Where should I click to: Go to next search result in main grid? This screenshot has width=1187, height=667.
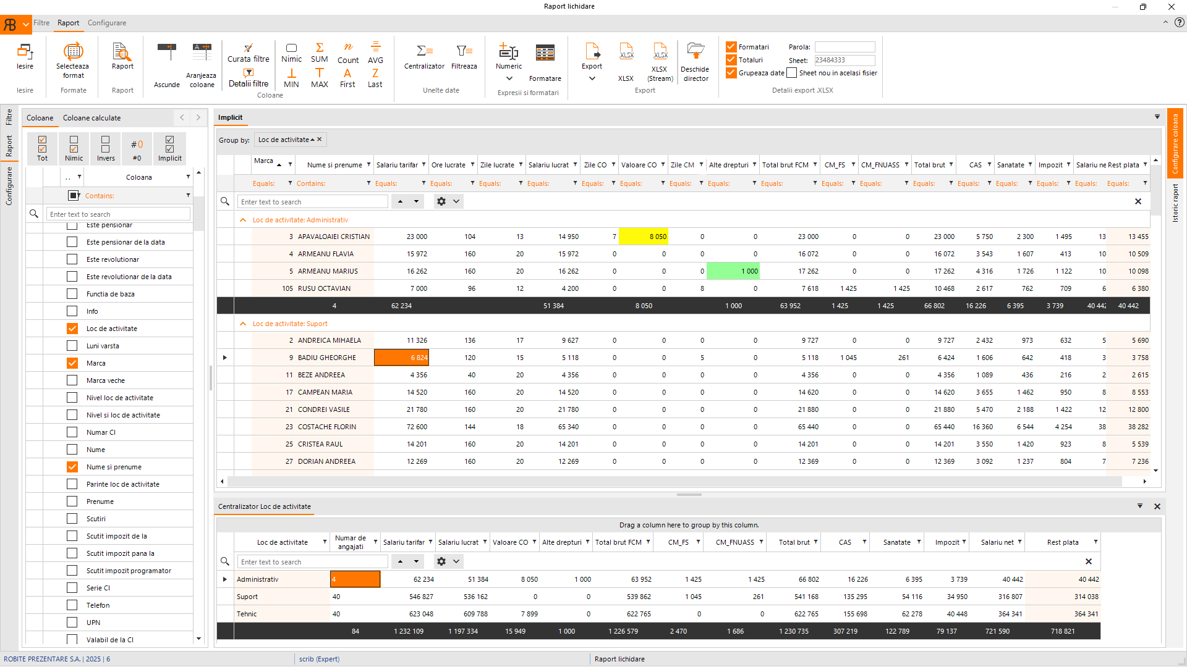(416, 201)
